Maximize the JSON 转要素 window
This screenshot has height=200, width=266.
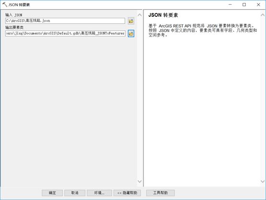[244, 5]
